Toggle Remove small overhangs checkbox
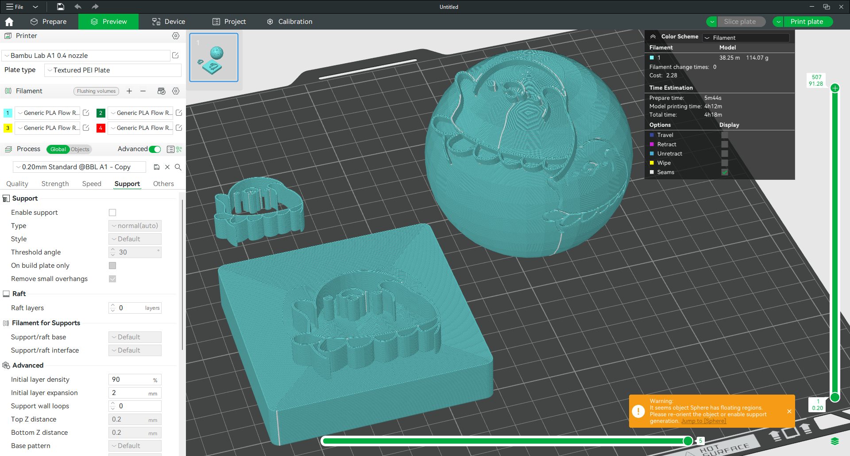 click(112, 279)
